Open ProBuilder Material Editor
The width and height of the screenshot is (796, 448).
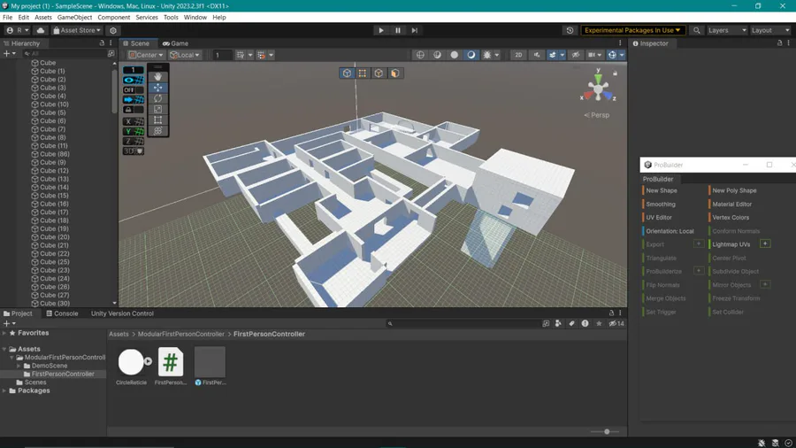[731, 205]
